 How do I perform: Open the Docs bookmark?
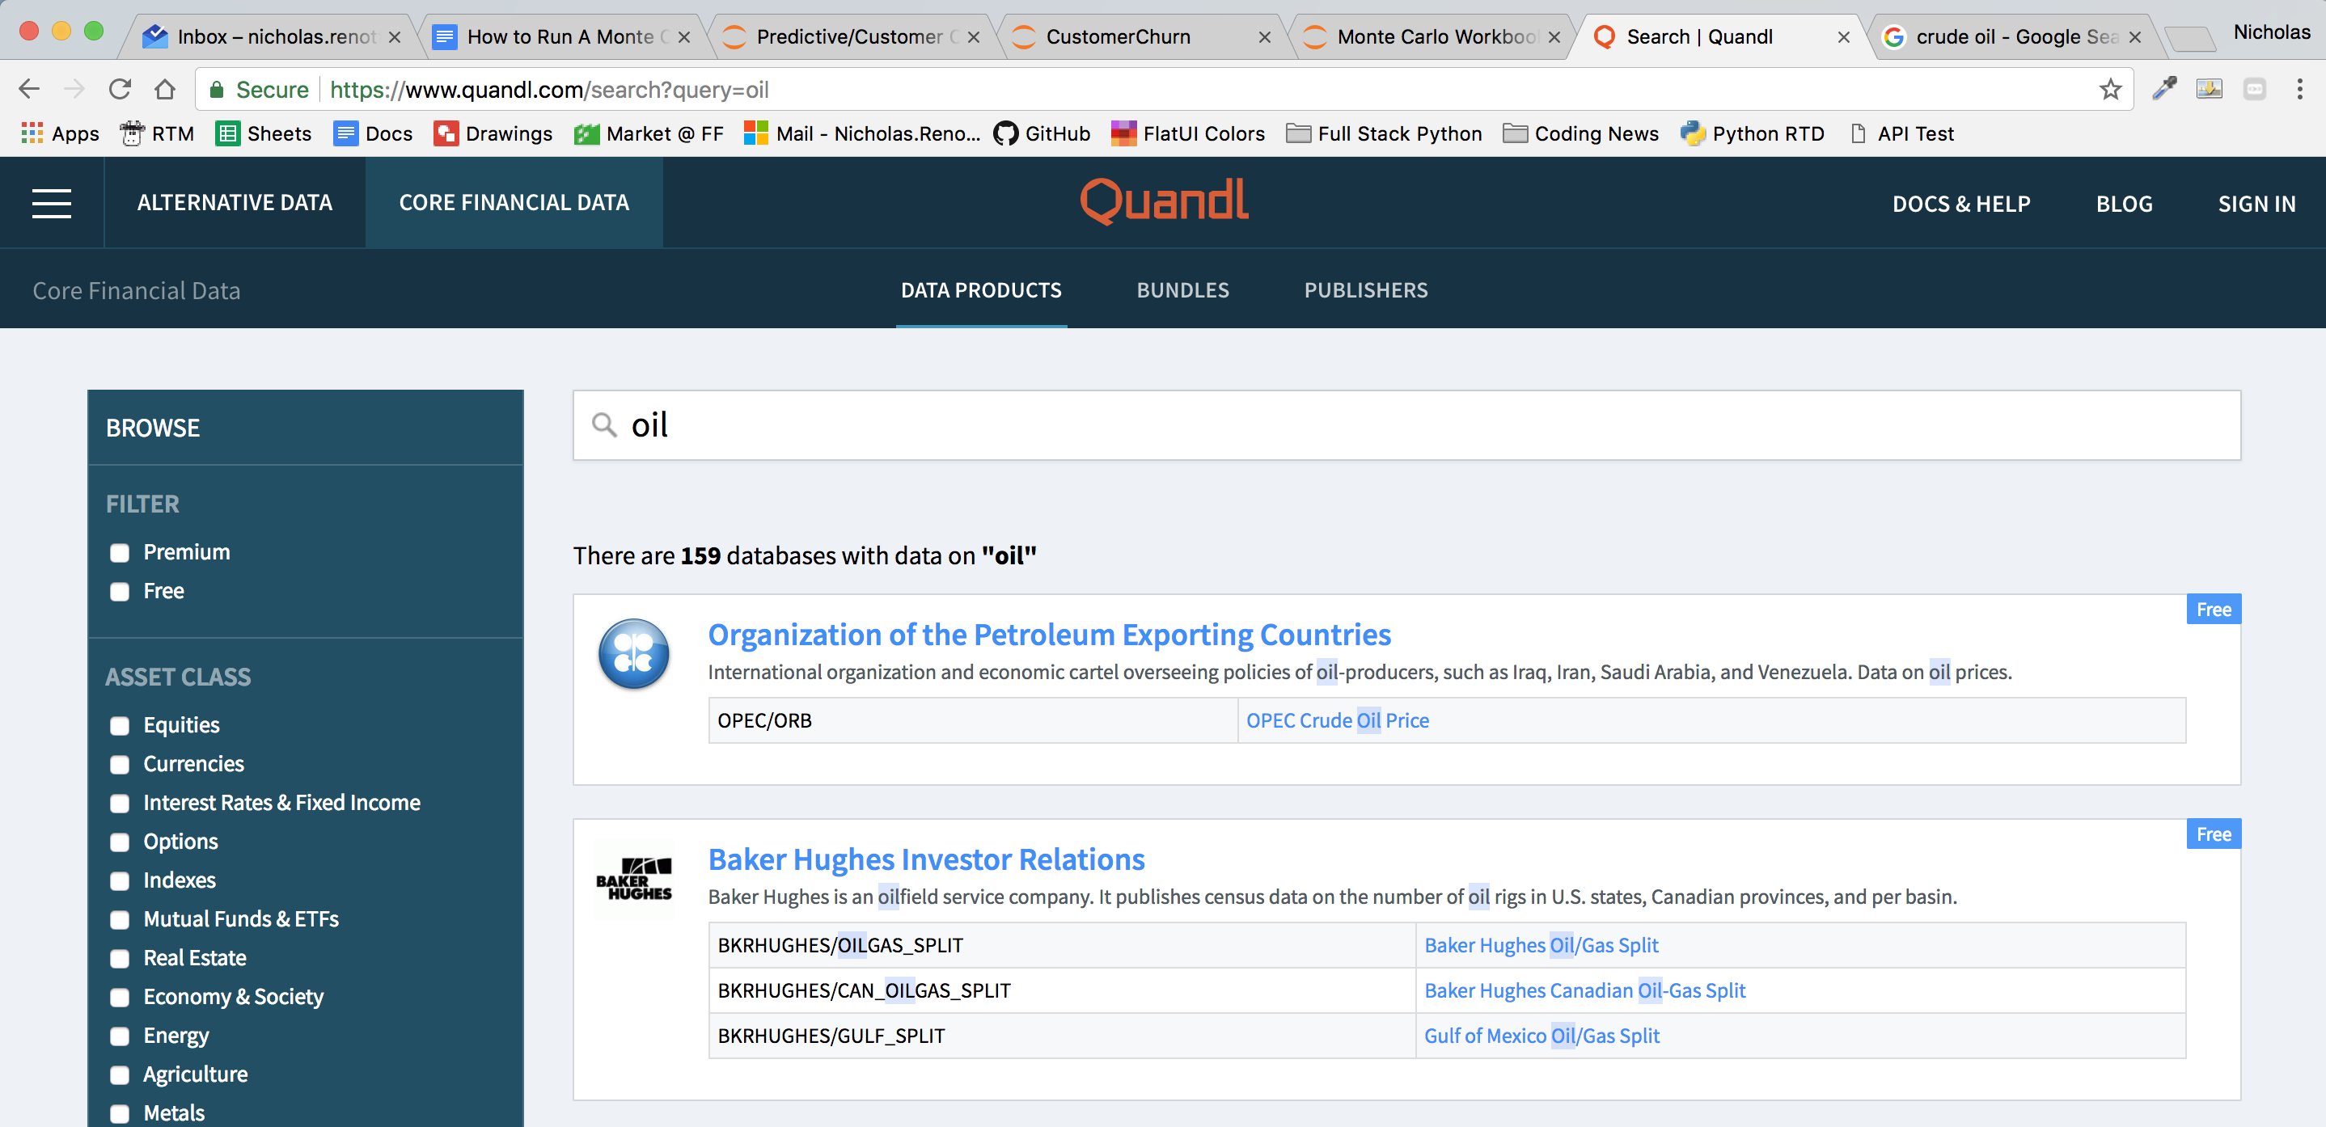click(x=373, y=133)
